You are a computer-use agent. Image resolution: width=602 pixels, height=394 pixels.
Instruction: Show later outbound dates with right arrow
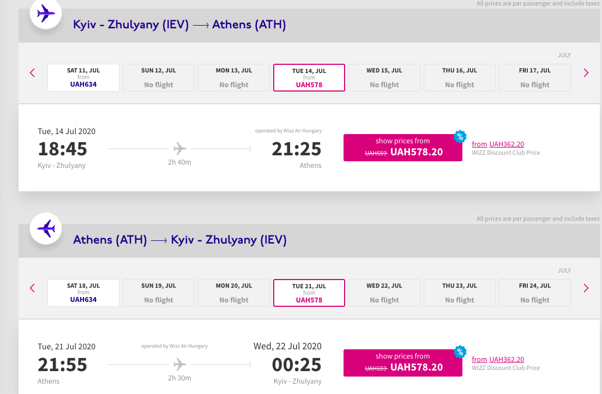click(586, 72)
